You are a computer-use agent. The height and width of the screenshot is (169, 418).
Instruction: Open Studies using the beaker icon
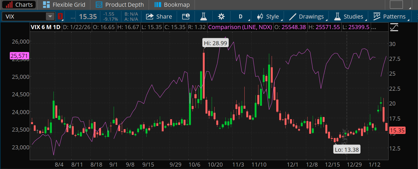[337, 16]
